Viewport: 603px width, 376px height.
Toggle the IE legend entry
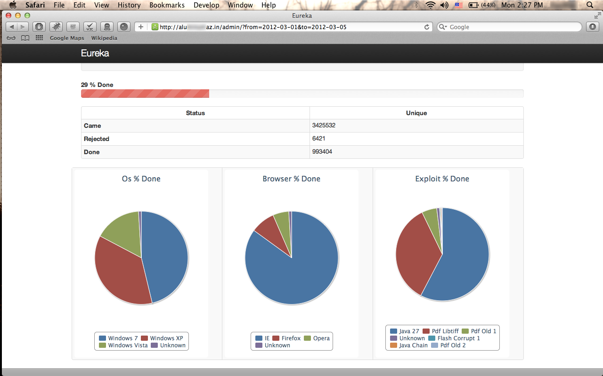tap(263, 338)
